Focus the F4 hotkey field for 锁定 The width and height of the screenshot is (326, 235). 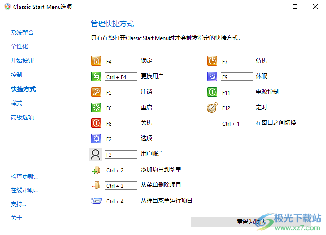121,61
